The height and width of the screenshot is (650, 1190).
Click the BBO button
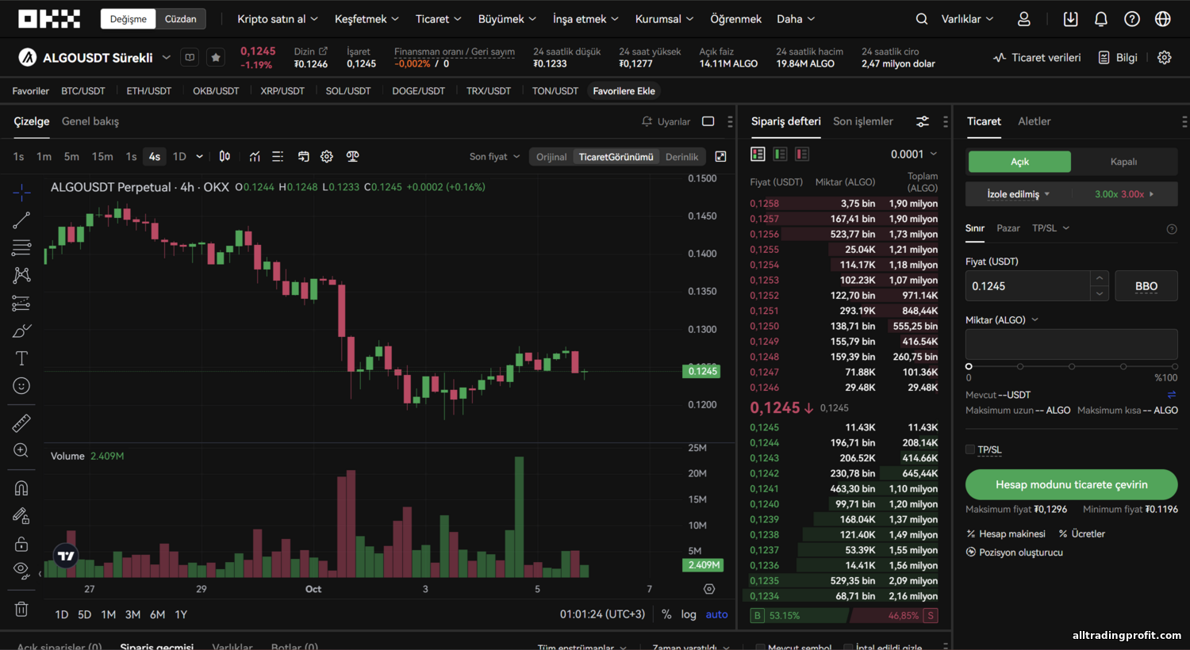[1146, 286]
